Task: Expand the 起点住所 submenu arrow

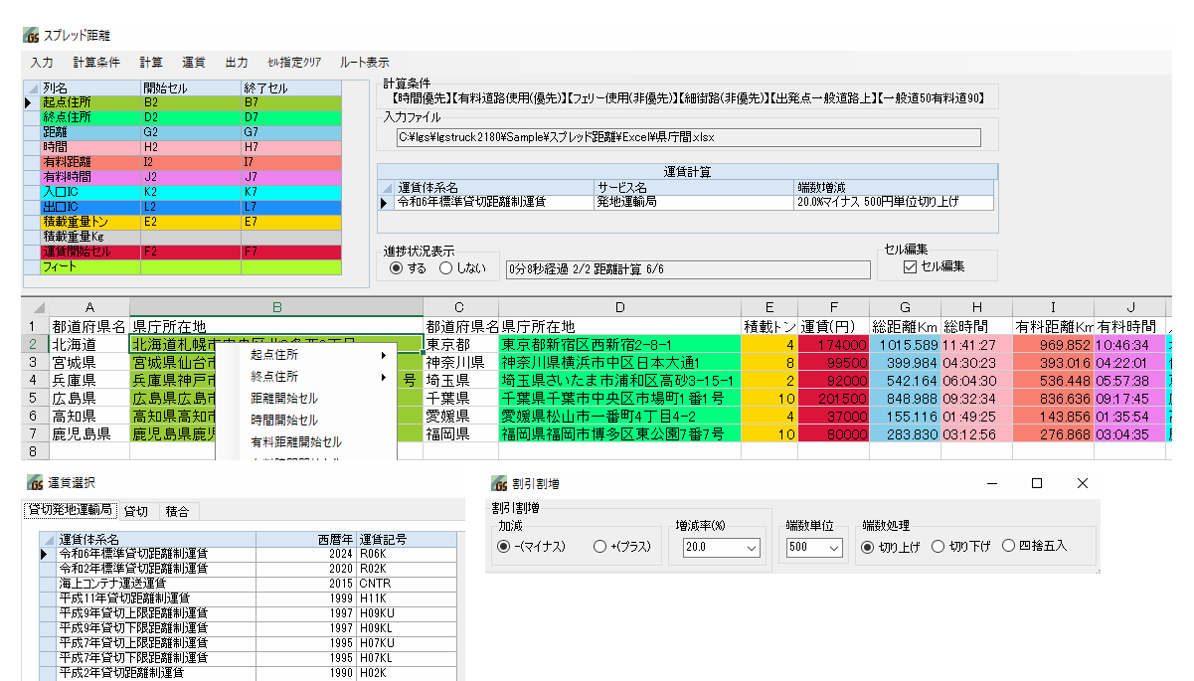Action: click(x=383, y=355)
